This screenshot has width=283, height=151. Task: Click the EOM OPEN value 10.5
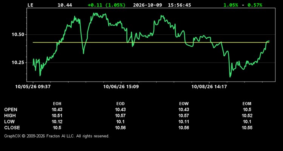(x=247, y=109)
